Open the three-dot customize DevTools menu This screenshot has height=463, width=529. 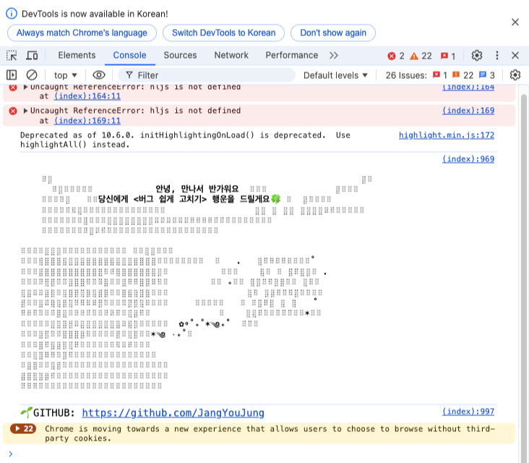point(497,56)
